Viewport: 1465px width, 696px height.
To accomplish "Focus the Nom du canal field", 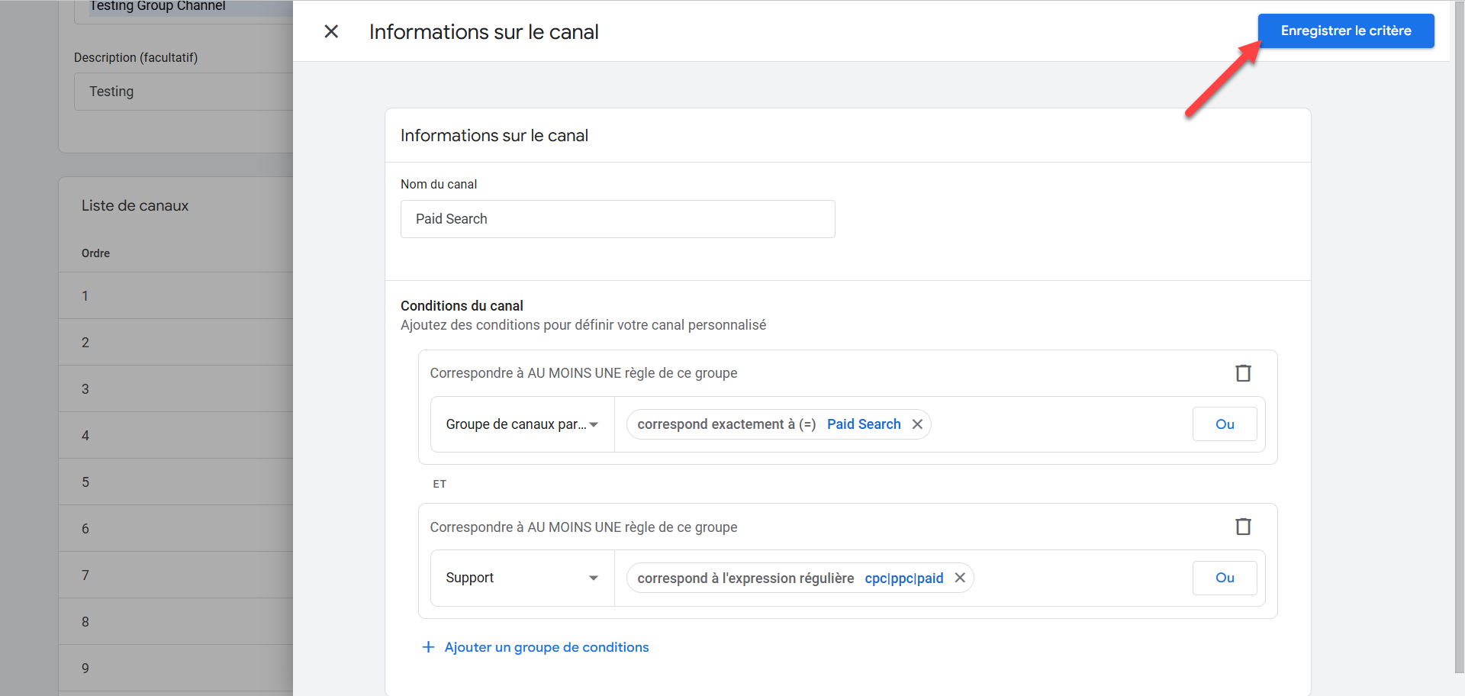I will coord(617,219).
